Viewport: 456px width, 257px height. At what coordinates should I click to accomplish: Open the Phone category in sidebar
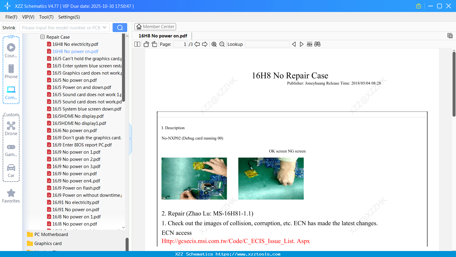(11, 71)
